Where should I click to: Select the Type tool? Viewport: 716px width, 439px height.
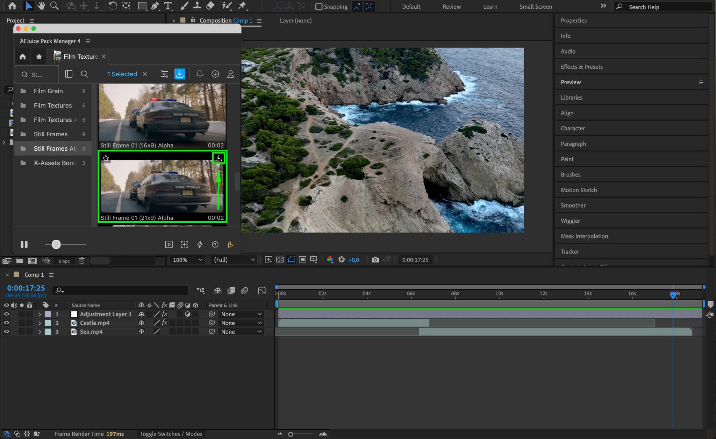(x=168, y=6)
